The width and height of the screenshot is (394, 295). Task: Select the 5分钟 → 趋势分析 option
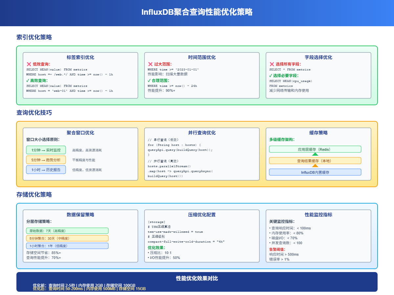[x=46, y=160]
